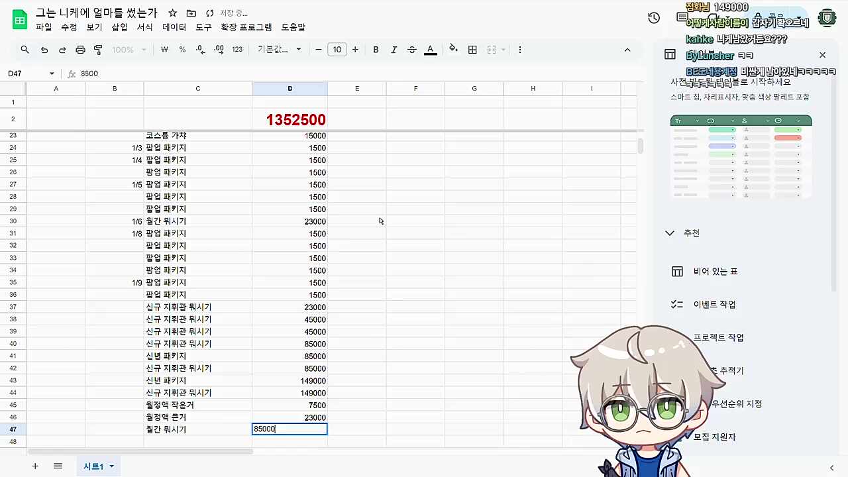Choose the 이벤트 작업 template
848x477 pixels.
(x=714, y=305)
